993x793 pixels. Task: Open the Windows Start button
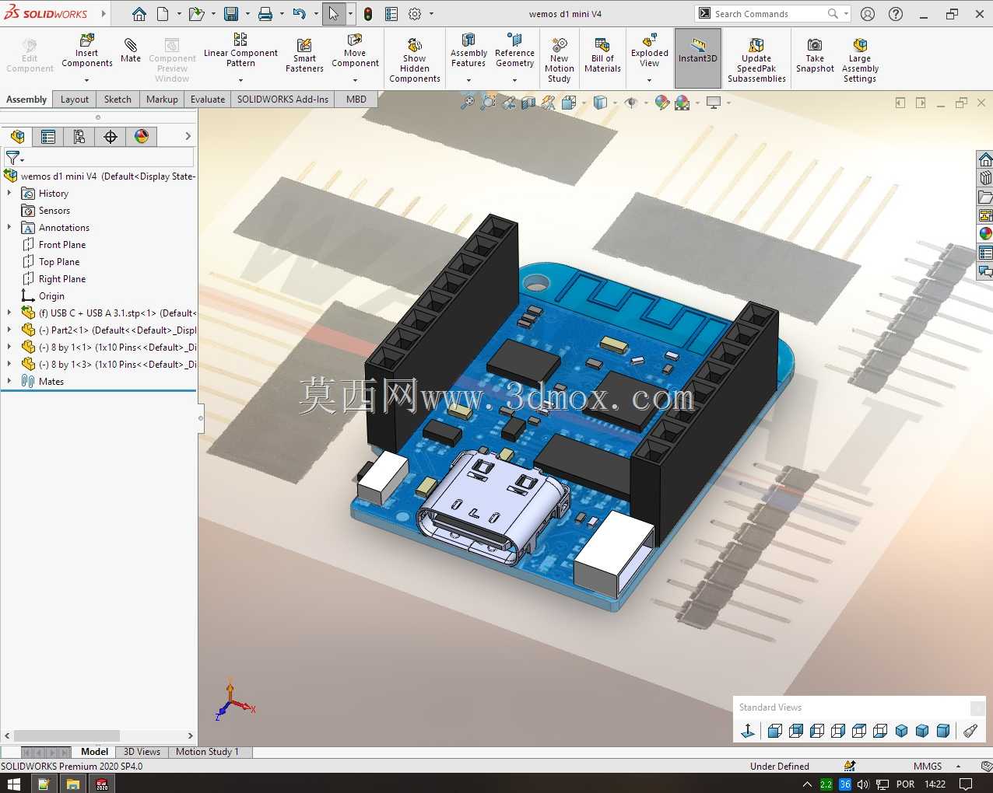(x=13, y=784)
